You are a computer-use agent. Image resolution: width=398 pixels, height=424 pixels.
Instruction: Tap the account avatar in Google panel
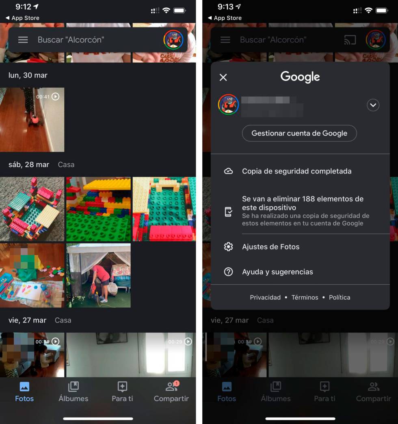coord(229,105)
